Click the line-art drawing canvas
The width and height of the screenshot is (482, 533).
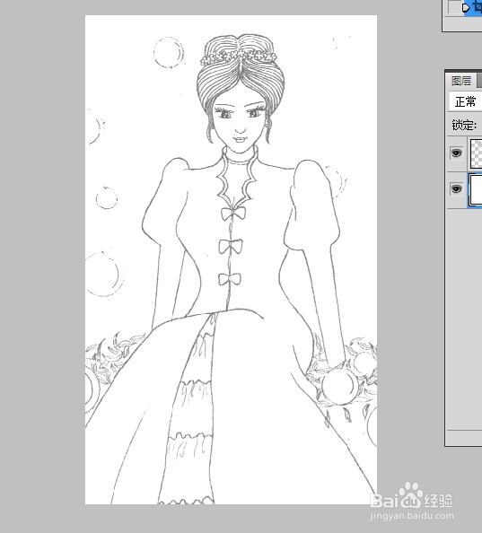[x=231, y=259]
